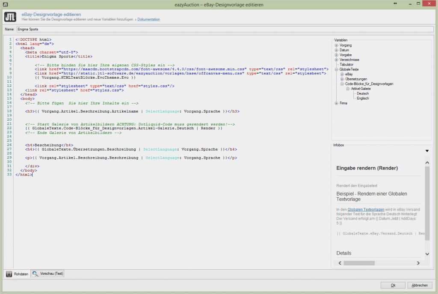Click the scroll-down arrow below Details
The width and height of the screenshot is (438, 294).
point(427,253)
